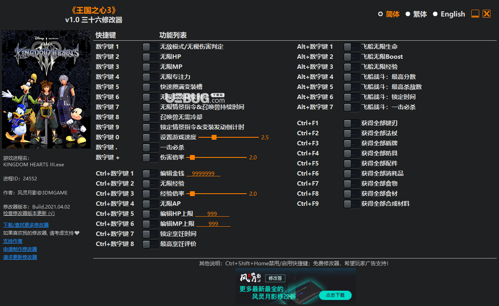Close the trainer window
499x306 pixels.
coord(487,14)
